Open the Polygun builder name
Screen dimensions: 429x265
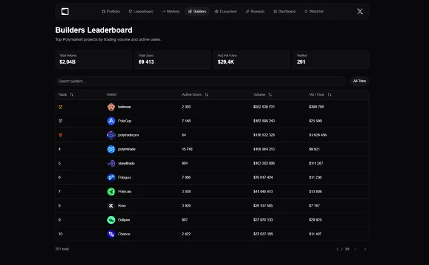tap(124, 177)
